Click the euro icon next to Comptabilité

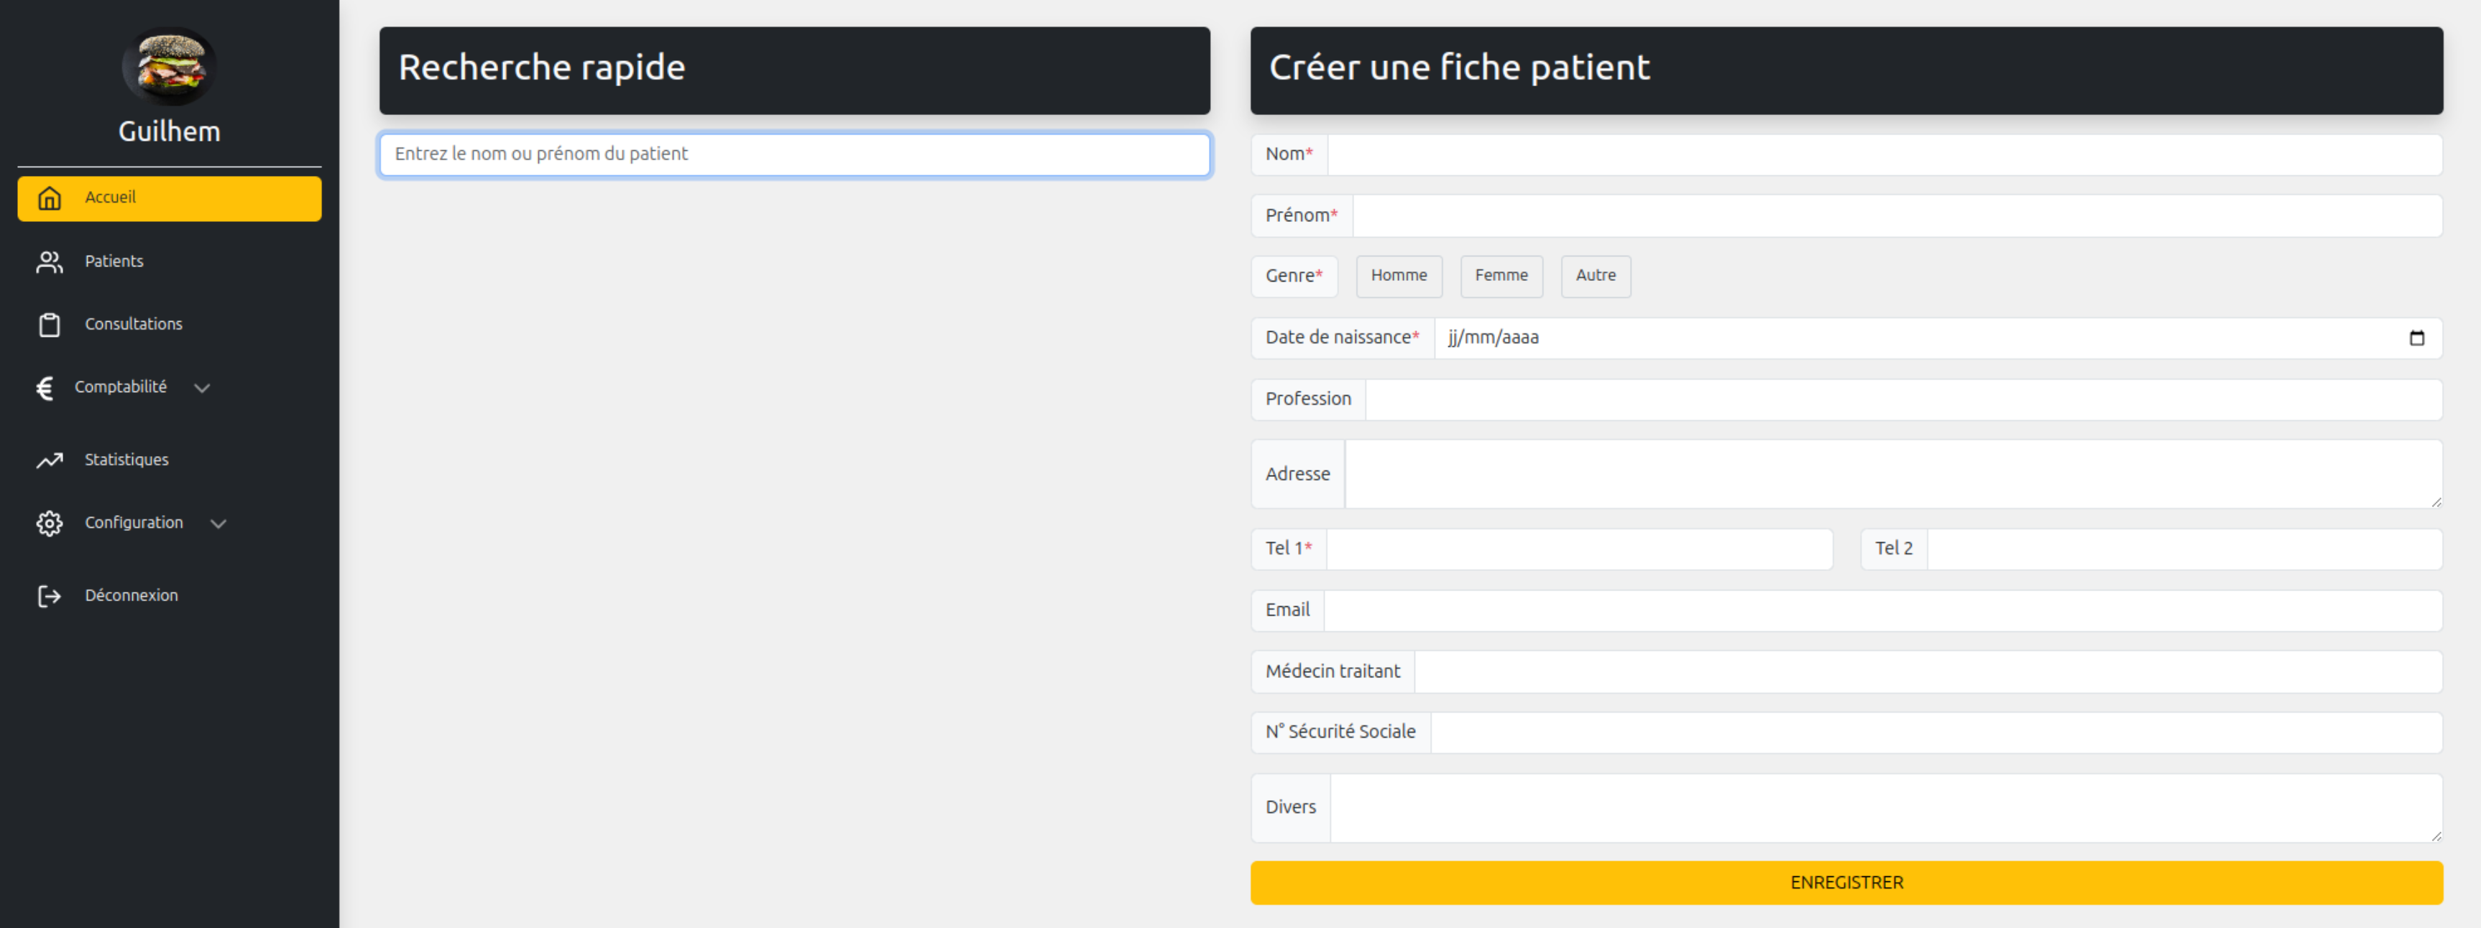coord(45,387)
